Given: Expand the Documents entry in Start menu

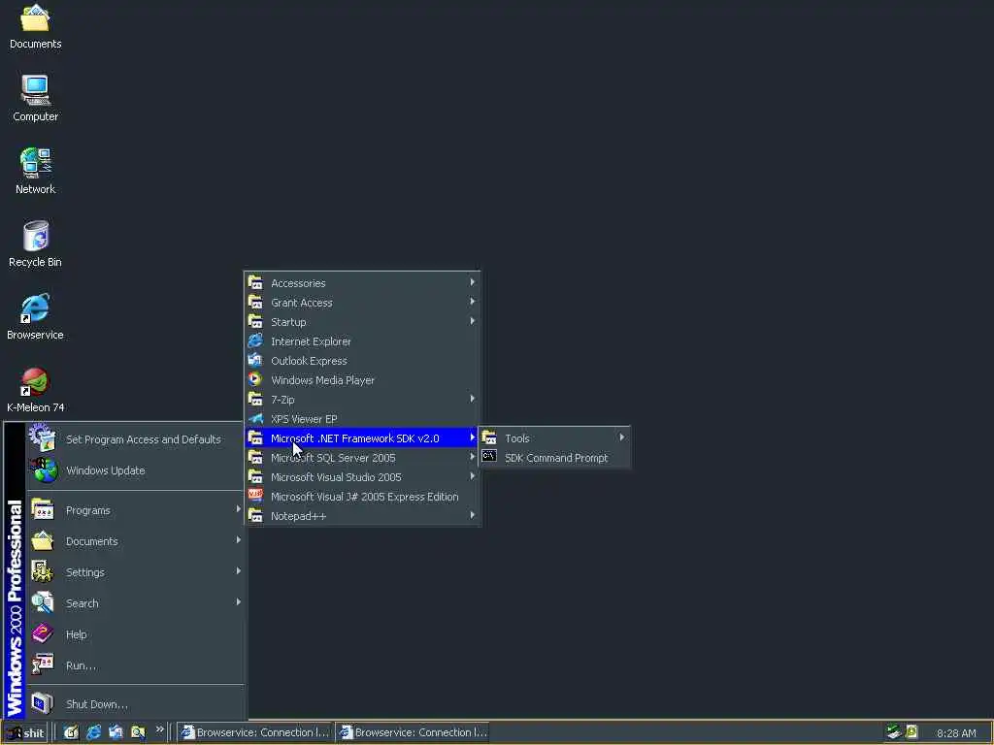Looking at the screenshot, I should (134, 541).
